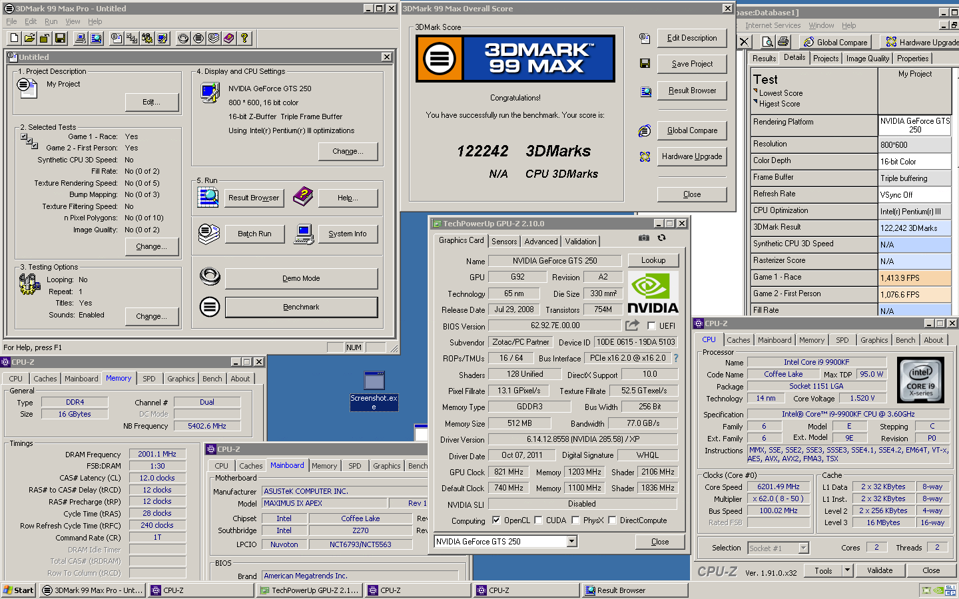Image resolution: width=959 pixels, height=599 pixels.
Task: Switch to the Validation tab in GPU-Z
Action: (581, 242)
